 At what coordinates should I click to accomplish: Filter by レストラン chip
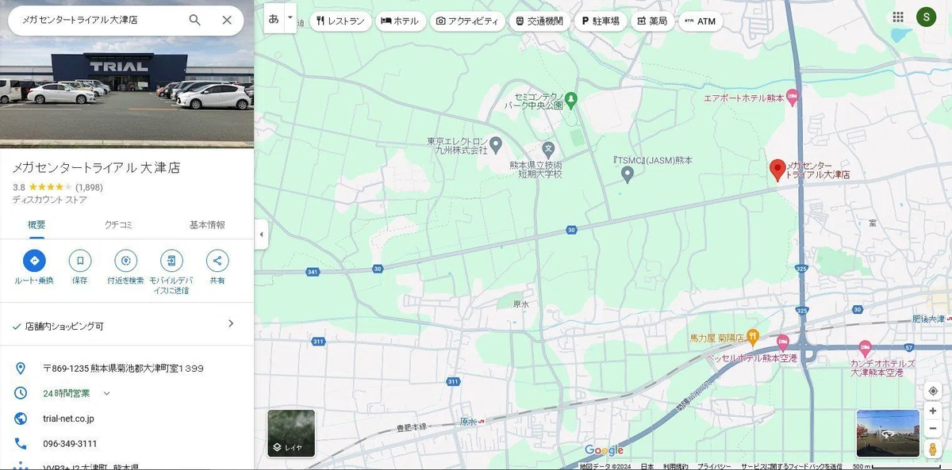click(340, 21)
